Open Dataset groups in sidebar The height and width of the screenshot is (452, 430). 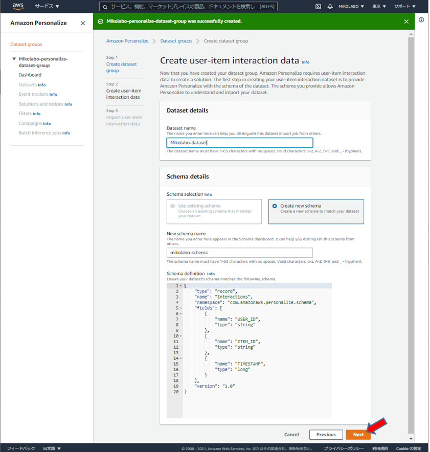point(26,44)
